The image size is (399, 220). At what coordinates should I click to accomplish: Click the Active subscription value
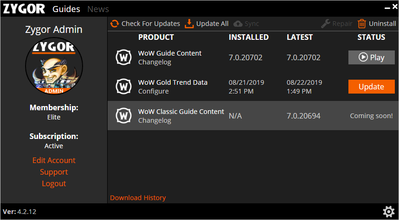tap(54, 146)
